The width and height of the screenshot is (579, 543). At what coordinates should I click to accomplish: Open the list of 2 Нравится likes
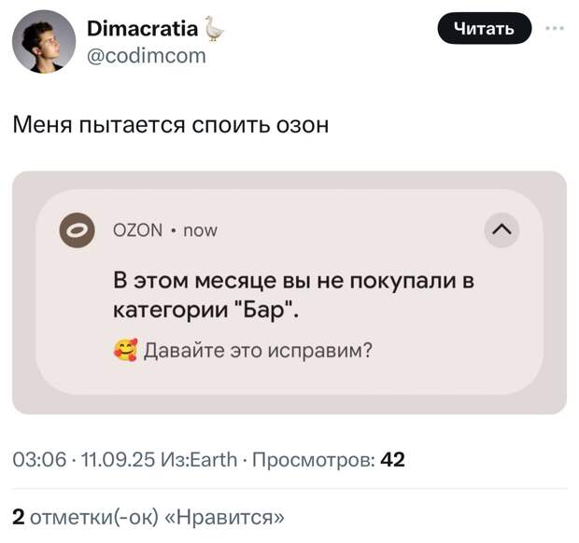(x=148, y=517)
